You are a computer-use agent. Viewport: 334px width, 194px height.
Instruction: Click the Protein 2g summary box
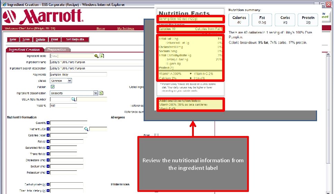click(x=308, y=20)
